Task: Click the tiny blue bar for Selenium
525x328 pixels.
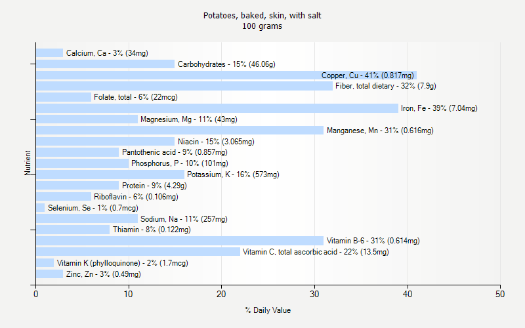Action: (41, 207)
